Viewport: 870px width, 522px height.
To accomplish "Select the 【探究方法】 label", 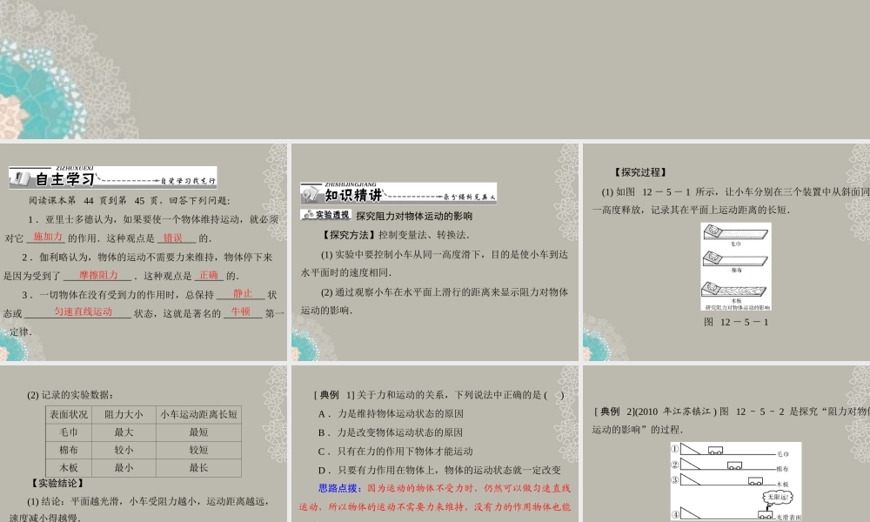I will point(349,235).
